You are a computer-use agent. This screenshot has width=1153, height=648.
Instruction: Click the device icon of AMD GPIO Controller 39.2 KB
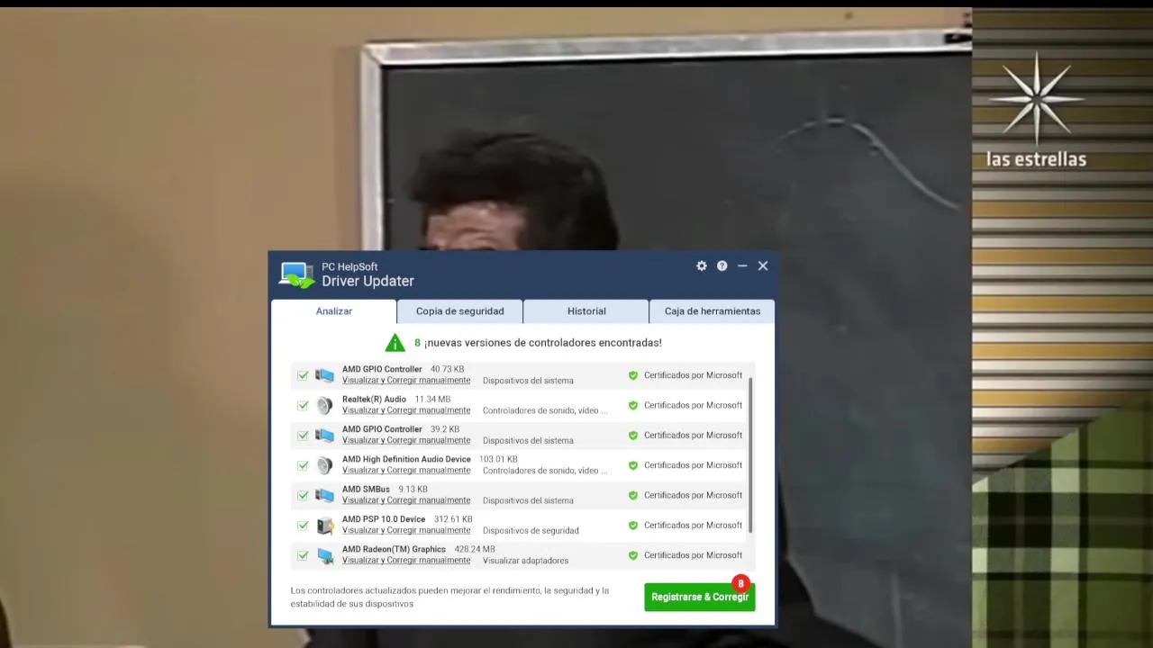(324, 436)
